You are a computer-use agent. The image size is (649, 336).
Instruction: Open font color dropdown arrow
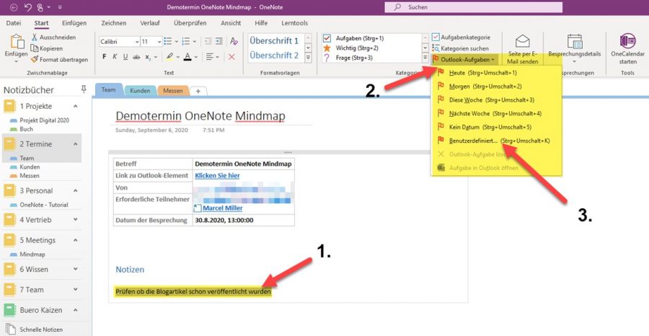point(195,57)
